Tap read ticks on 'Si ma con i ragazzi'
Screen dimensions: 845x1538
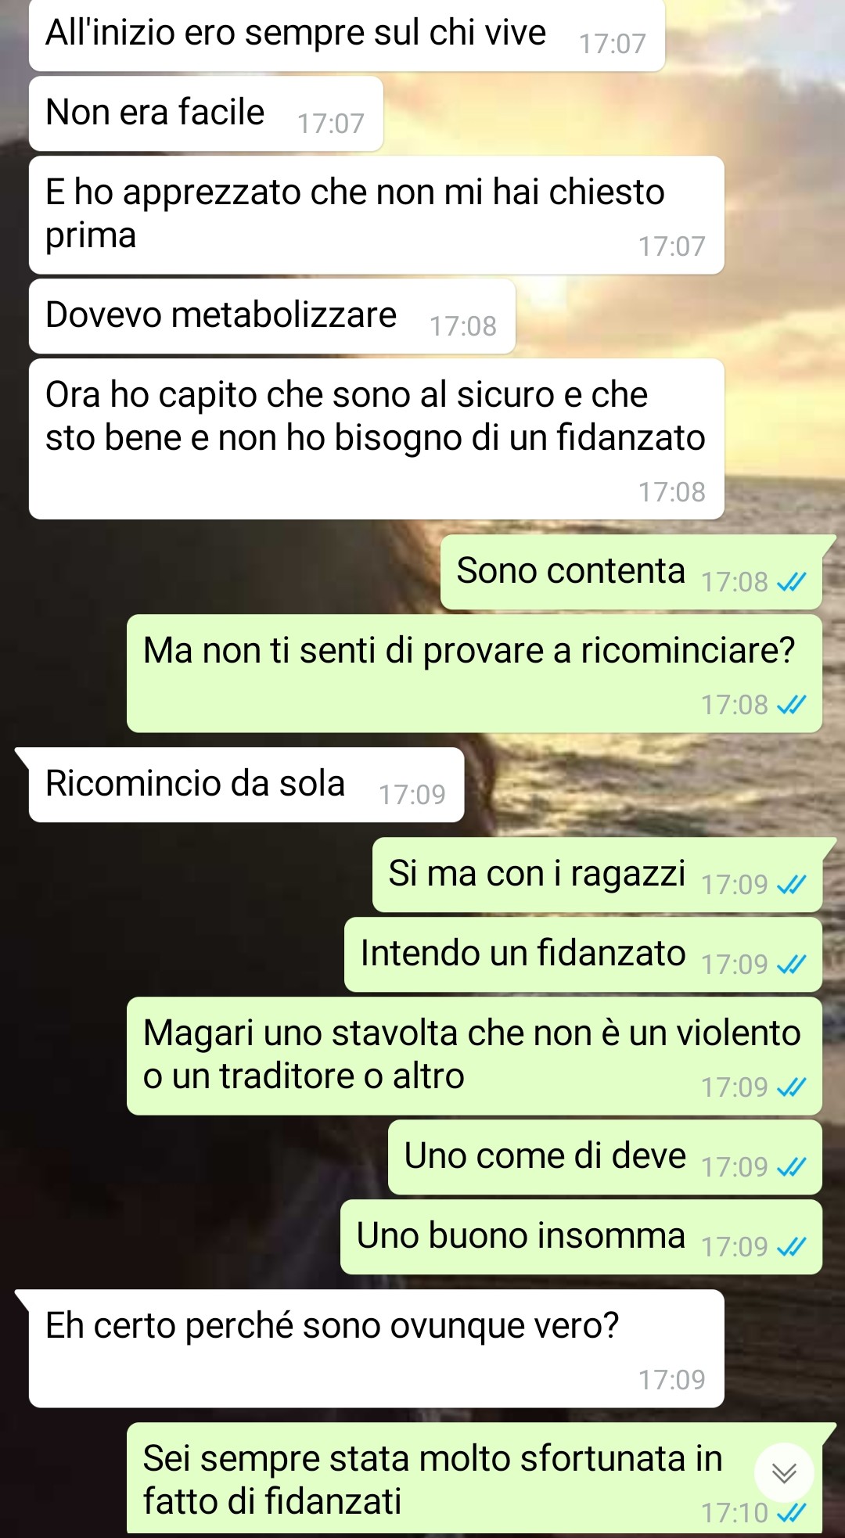[791, 885]
